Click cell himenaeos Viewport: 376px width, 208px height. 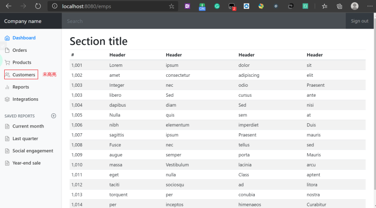[250, 205]
